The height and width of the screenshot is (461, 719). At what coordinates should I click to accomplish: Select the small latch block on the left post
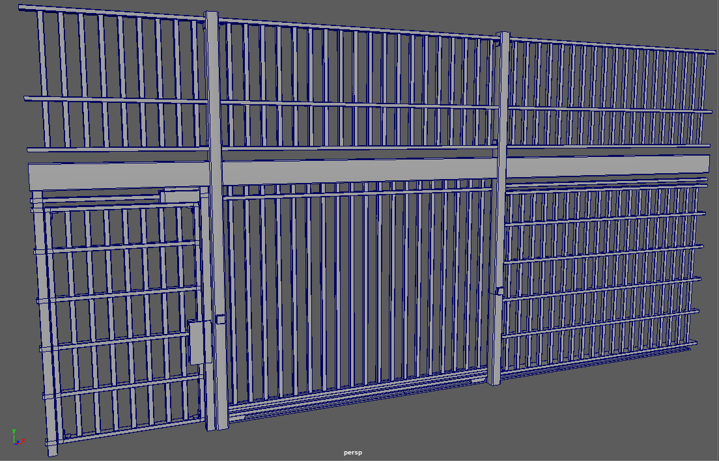click(x=221, y=319)
